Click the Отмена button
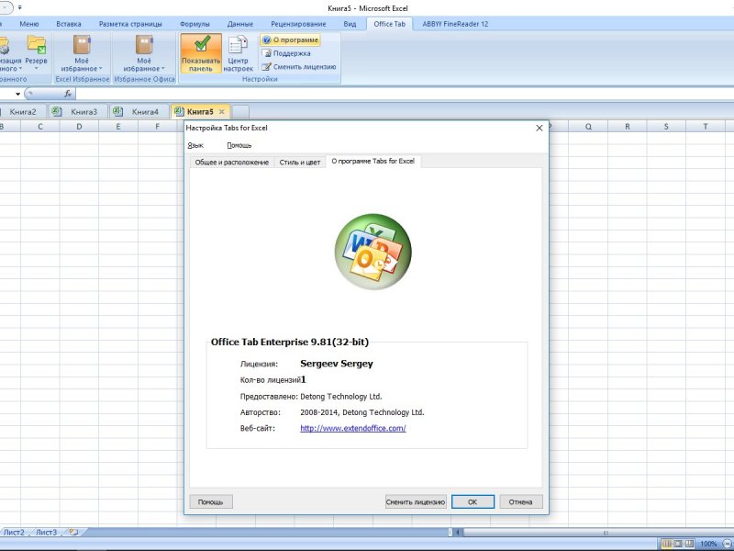The height and width of the screenshot is (551, 734). coord(520,501)
